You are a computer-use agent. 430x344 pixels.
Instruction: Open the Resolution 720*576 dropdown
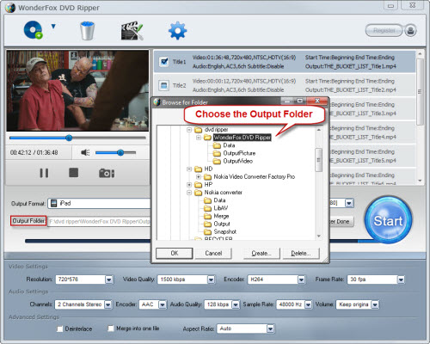coord(109,279)
